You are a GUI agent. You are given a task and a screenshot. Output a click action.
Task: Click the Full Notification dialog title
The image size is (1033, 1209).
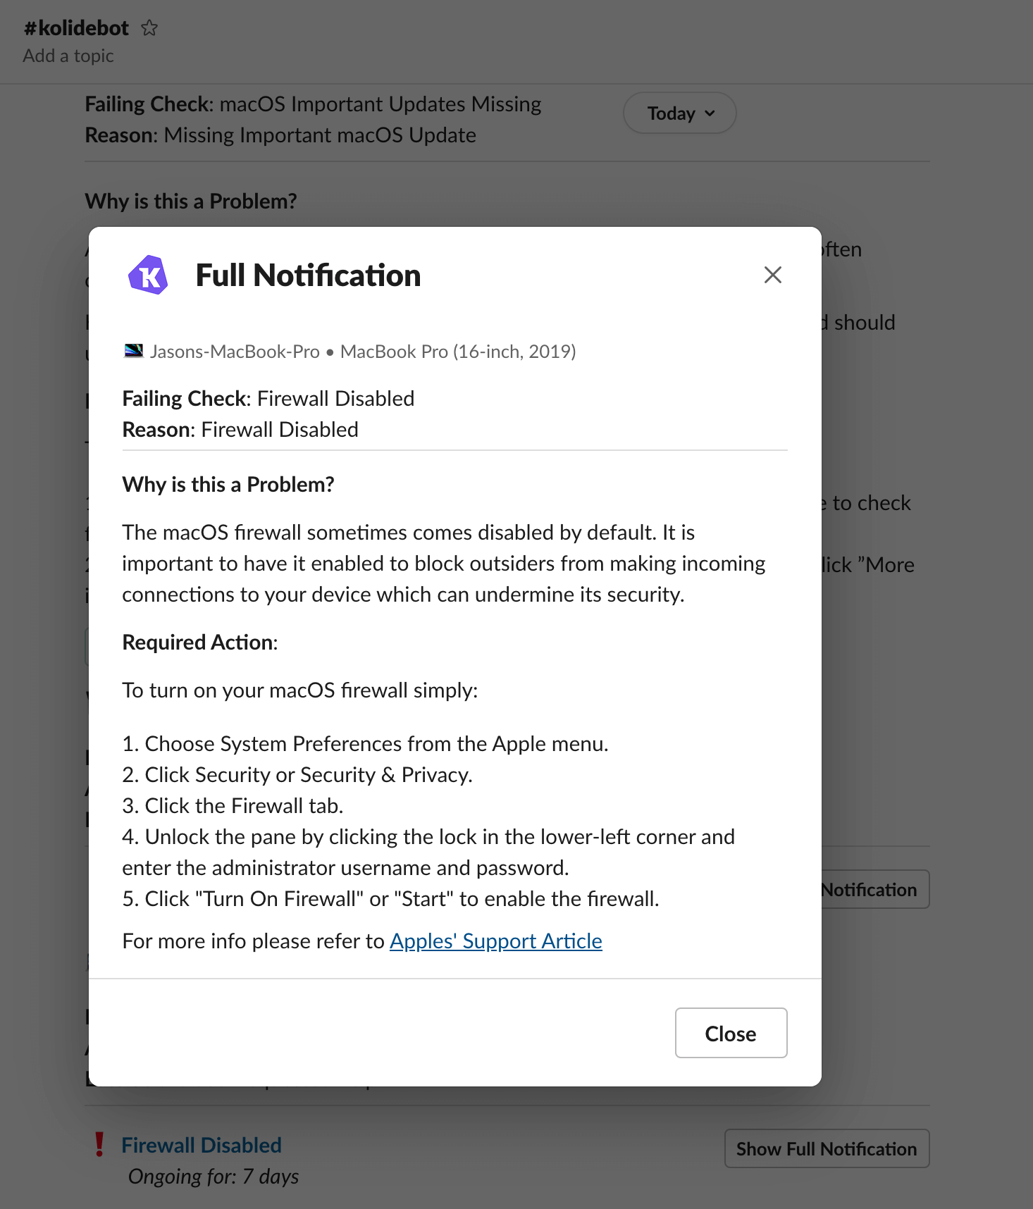(308, 275)
